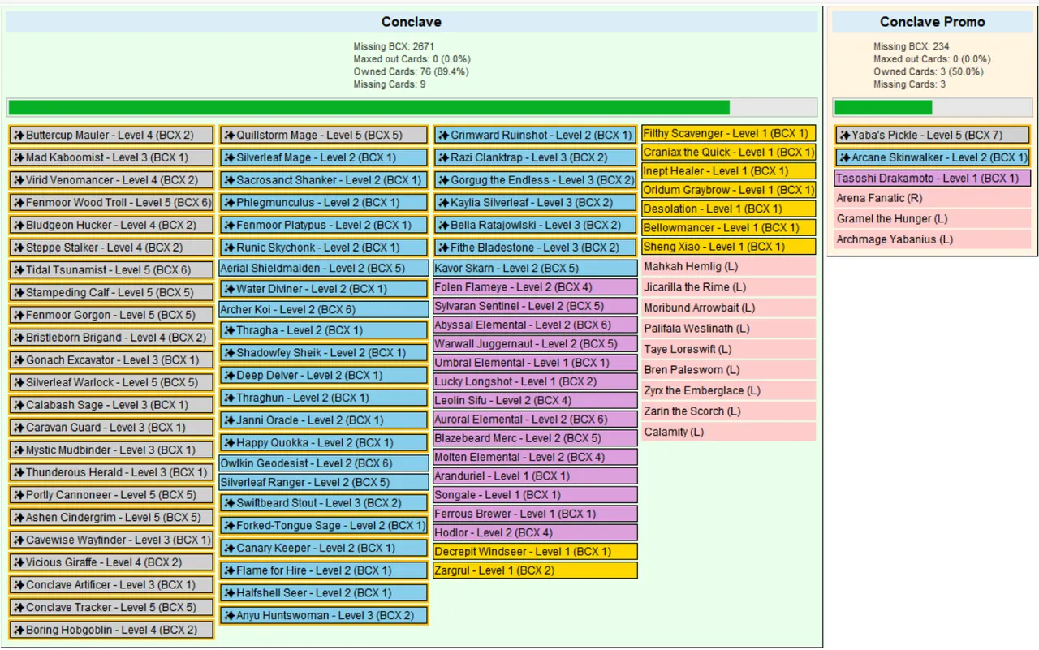Click the Conclave Promo progress bar
1039x650 pixels.
932,107
